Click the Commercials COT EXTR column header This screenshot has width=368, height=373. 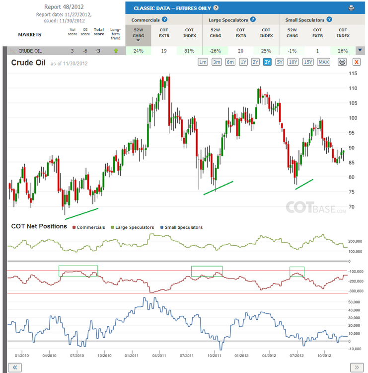pos(164,33)
